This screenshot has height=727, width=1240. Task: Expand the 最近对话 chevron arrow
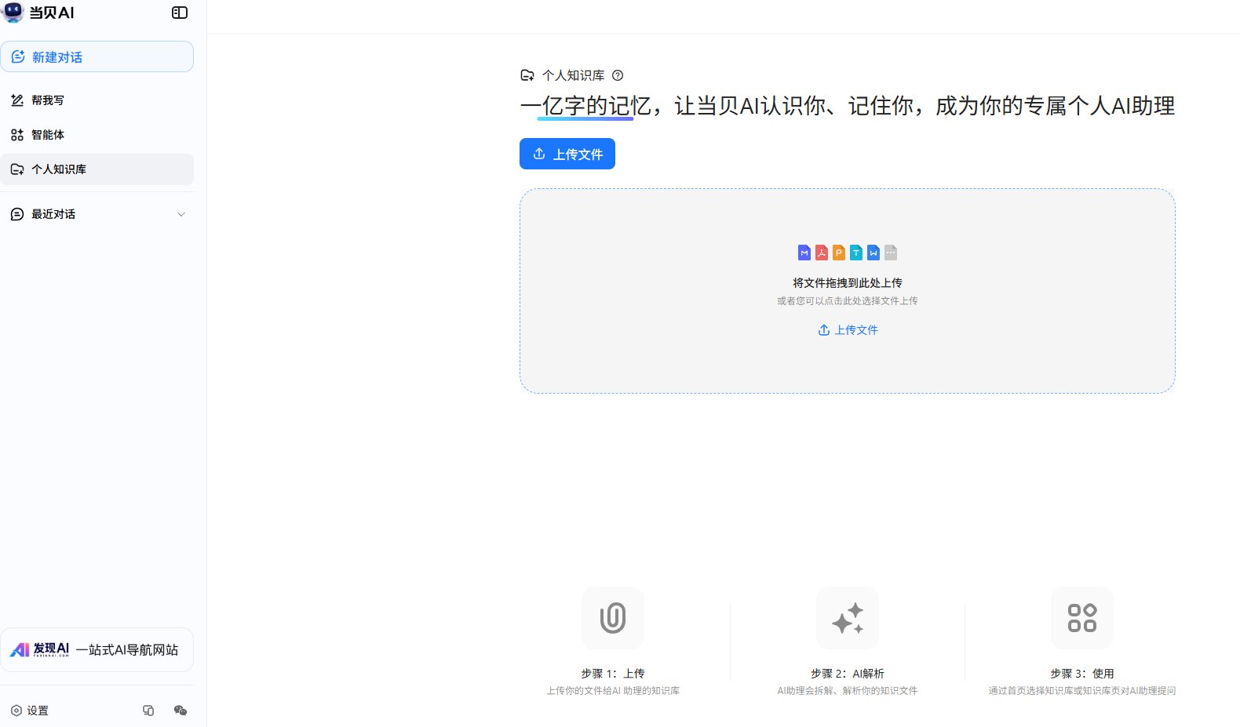click(181, 214)
